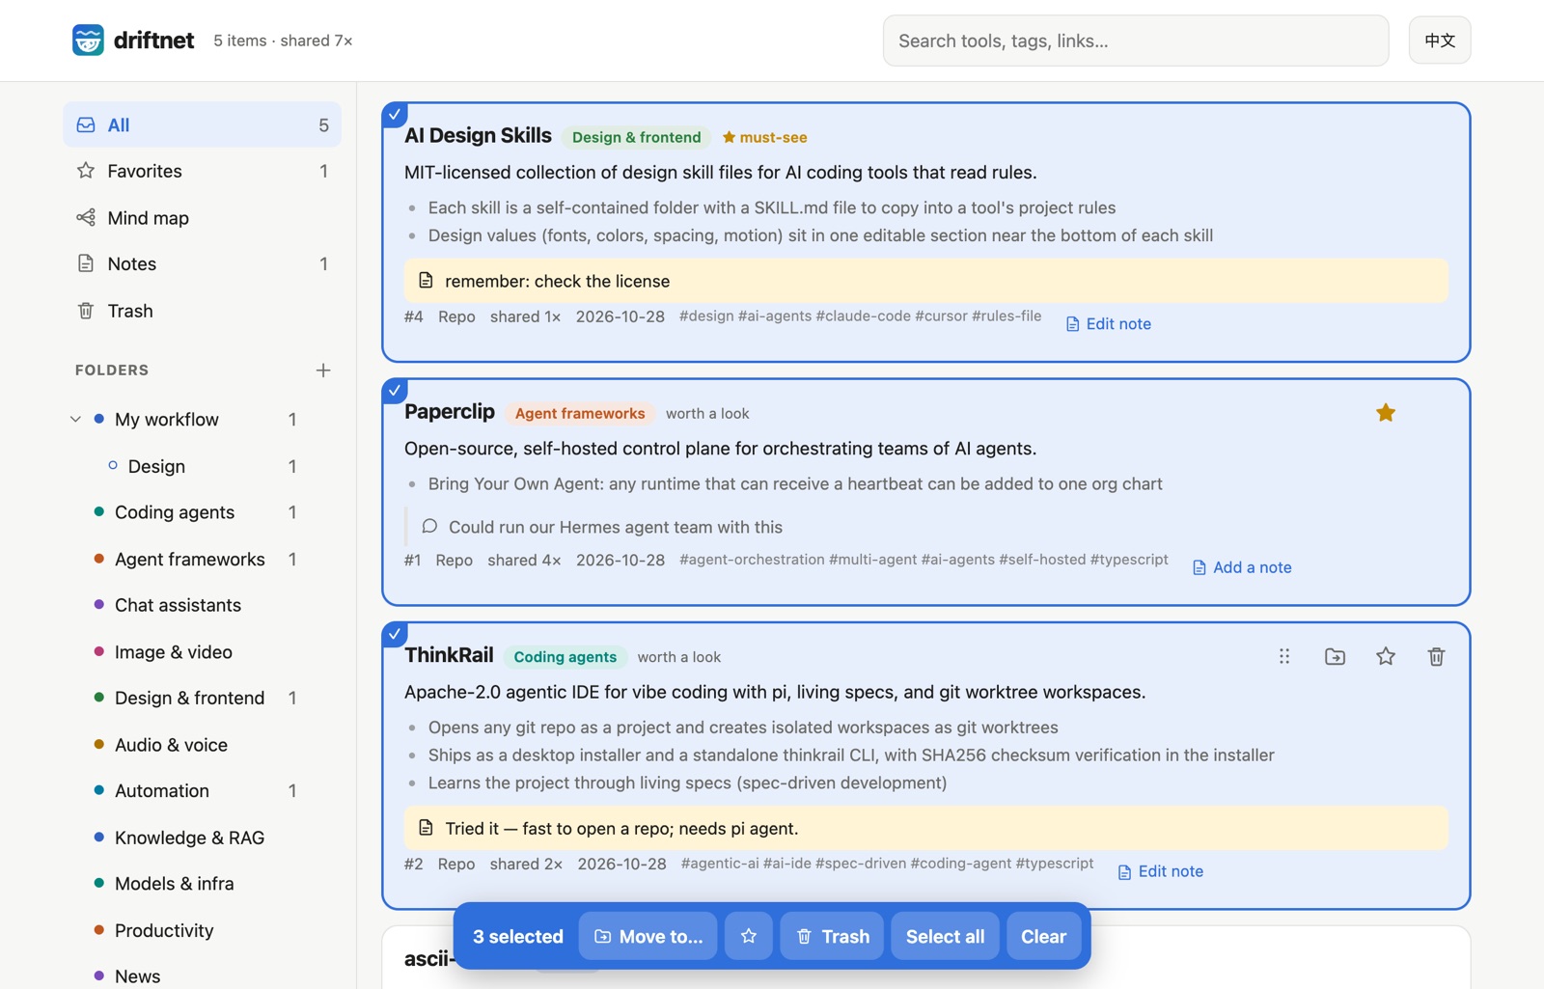
Task: Uncheck the ThinkRail card checkbox
Action: 395,634
